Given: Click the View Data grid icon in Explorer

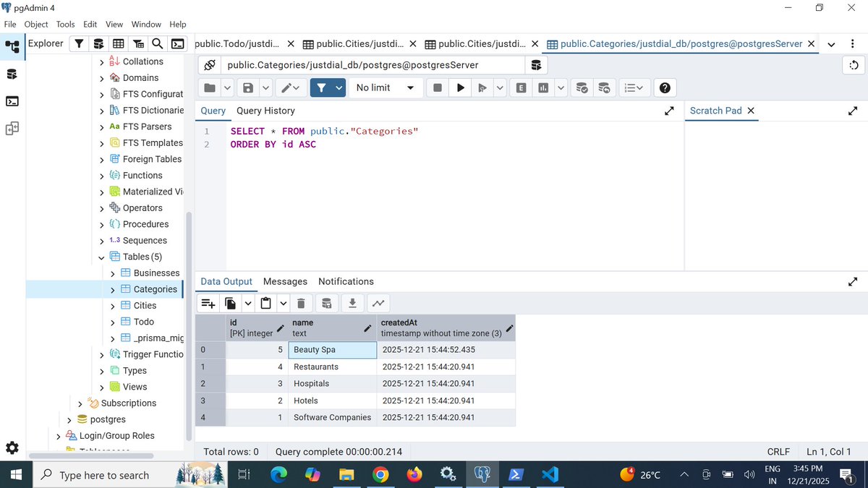Looking at the screenshot, I should (118, 43).
